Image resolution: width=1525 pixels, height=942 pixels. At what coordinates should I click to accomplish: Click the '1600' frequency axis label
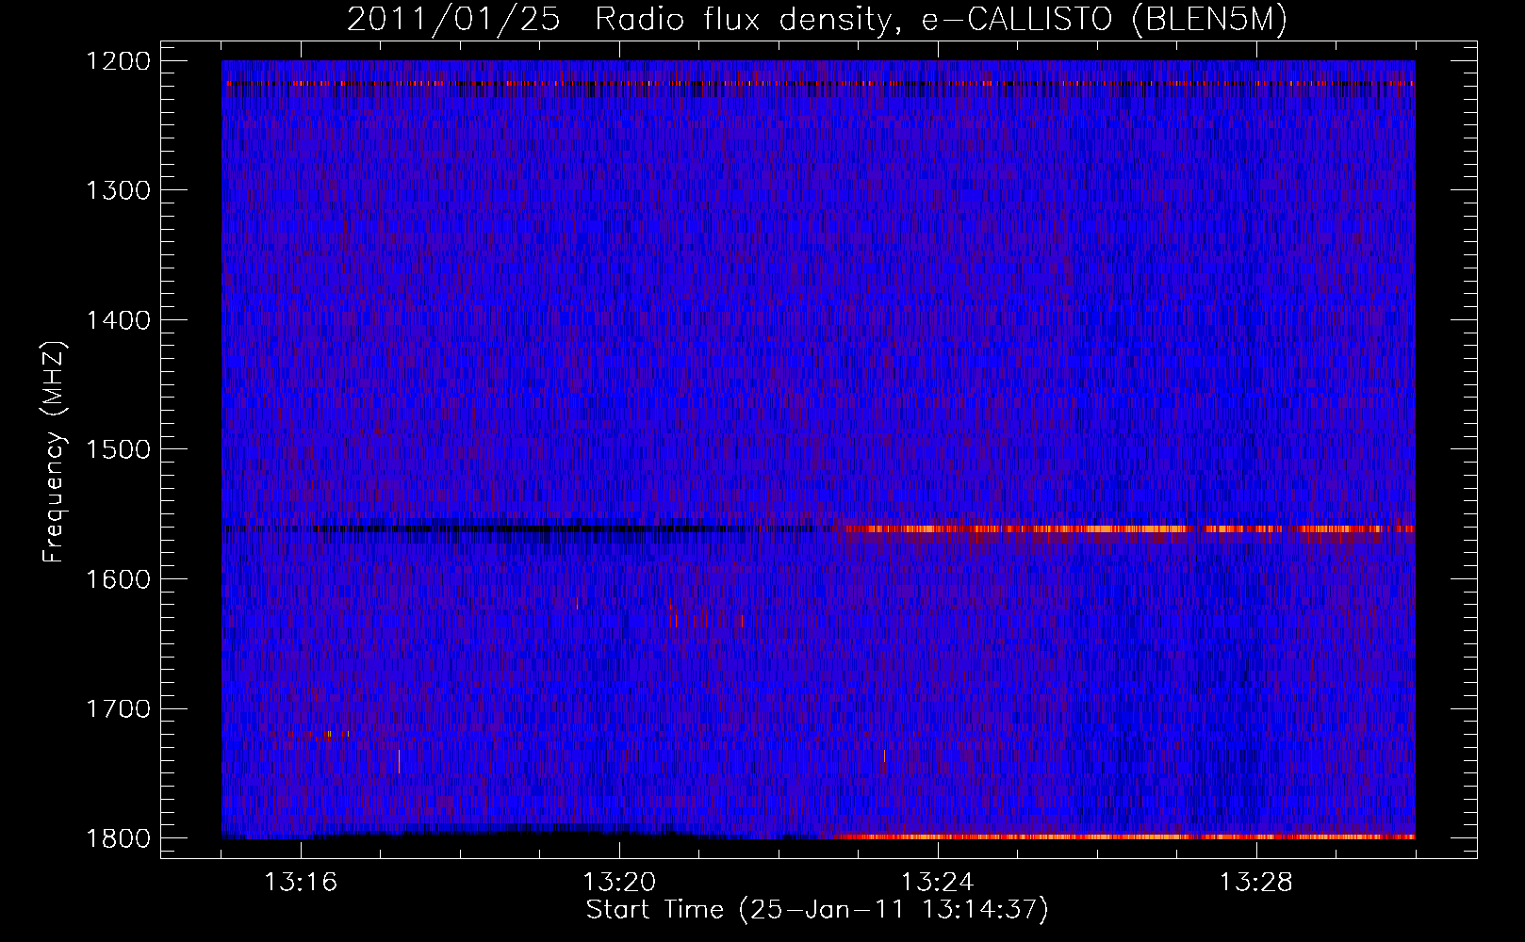pyautogui.click(x=118, y=579)
